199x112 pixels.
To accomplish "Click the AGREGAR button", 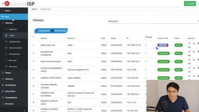I will tap(42, 31).
